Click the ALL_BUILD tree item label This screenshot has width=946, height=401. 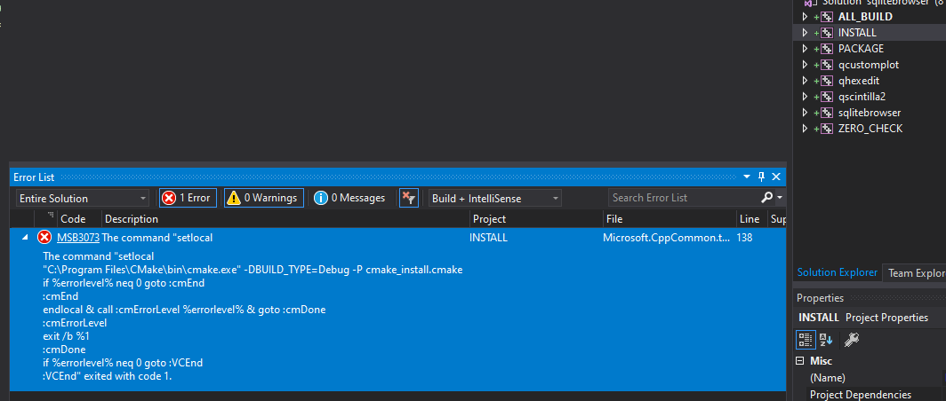865,17
